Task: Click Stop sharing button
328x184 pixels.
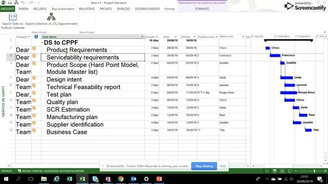Action: pyautogui.click(x=204, y=166)
